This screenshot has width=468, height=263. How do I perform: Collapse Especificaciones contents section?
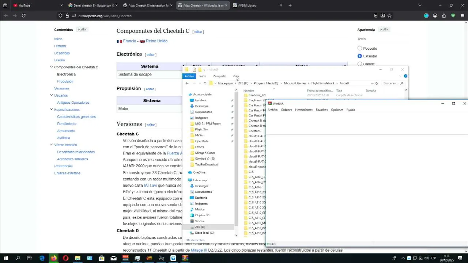point(52,109)
